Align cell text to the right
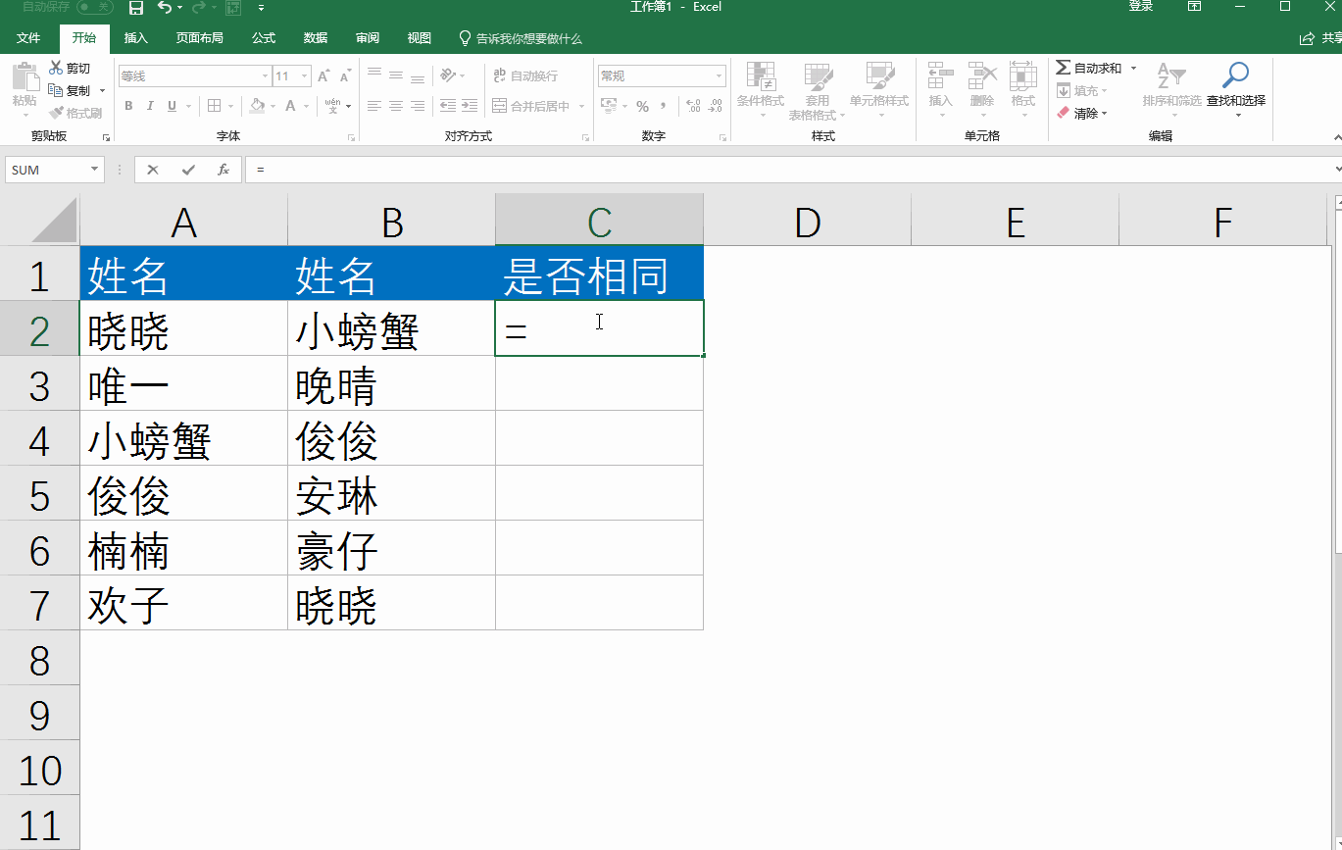 (418, 106)
